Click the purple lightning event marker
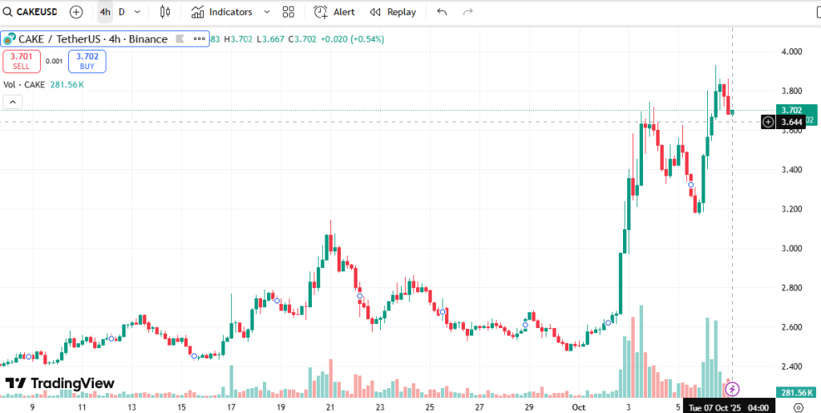This screenshot has width=821, height=413. click(732, 390)
